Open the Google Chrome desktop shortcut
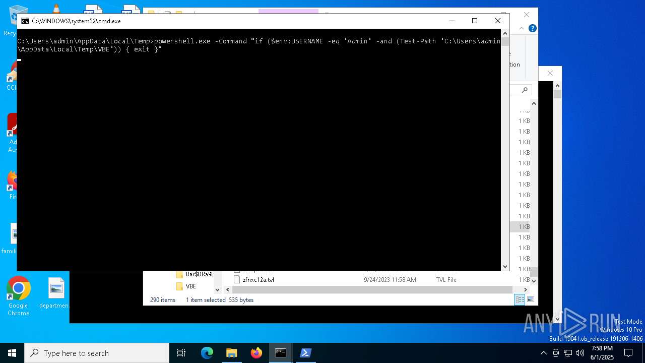This screenshot has height=363, width=645. [x=18, y=296]
